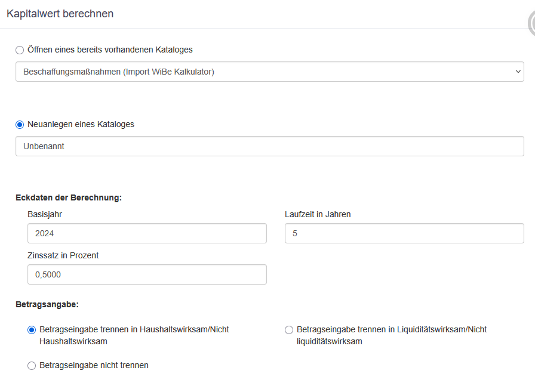Click the 'Eckdaten der Berechnung:' section heading

pyautogui.click(x=69, y=197)
